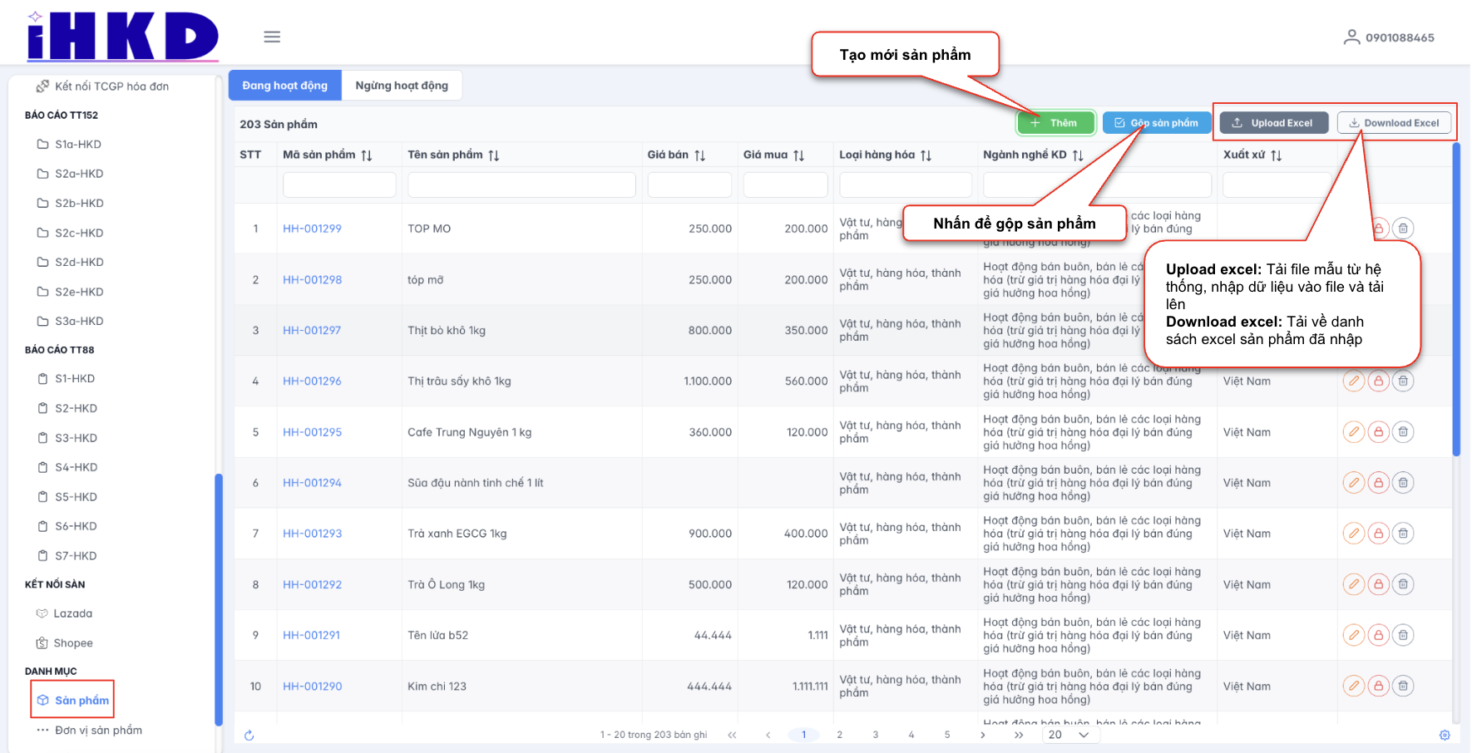Click the user account profile icon
Viewport: 1472px width, 753px height.
pyautogui.click(x=1351, y=37)
